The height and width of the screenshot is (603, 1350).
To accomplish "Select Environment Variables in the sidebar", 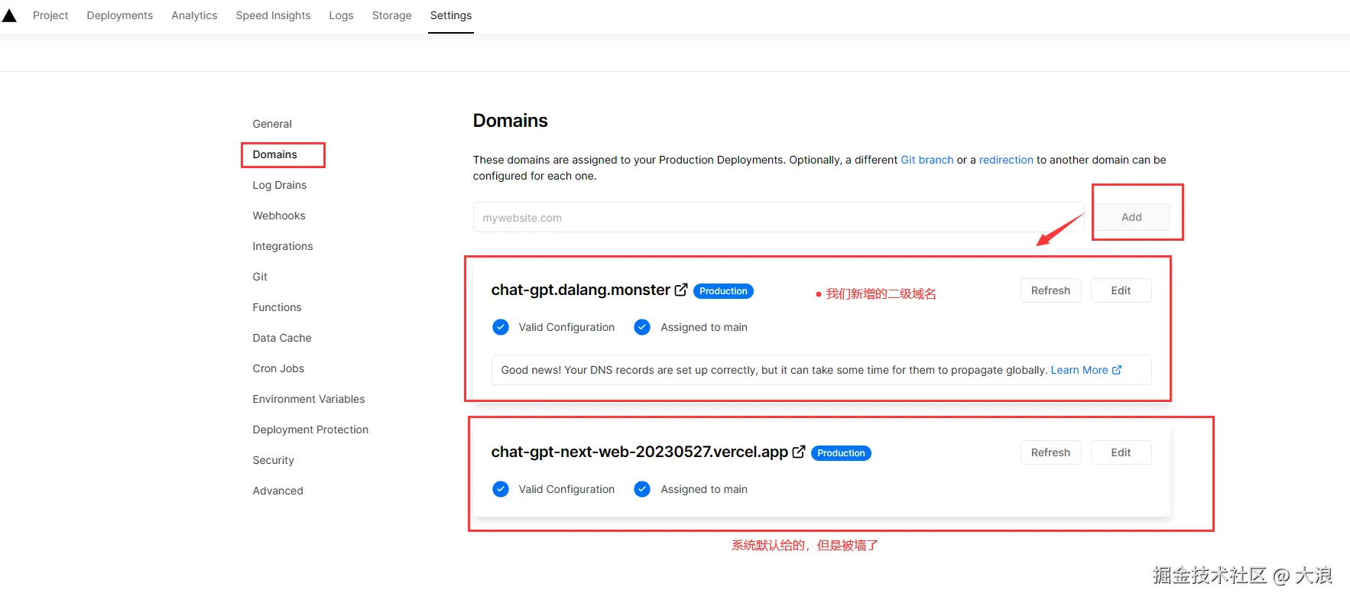I will pyautogui.click(x=309, y=399).
